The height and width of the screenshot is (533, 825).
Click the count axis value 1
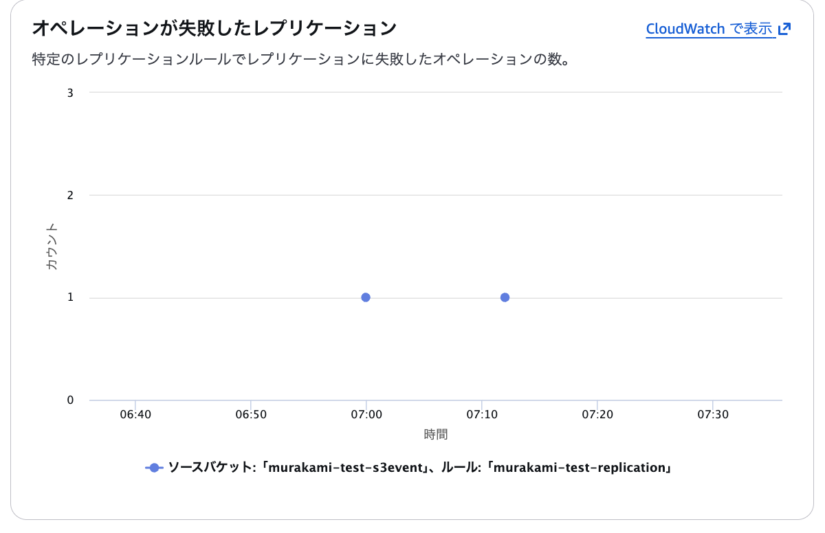coord(71,297)
